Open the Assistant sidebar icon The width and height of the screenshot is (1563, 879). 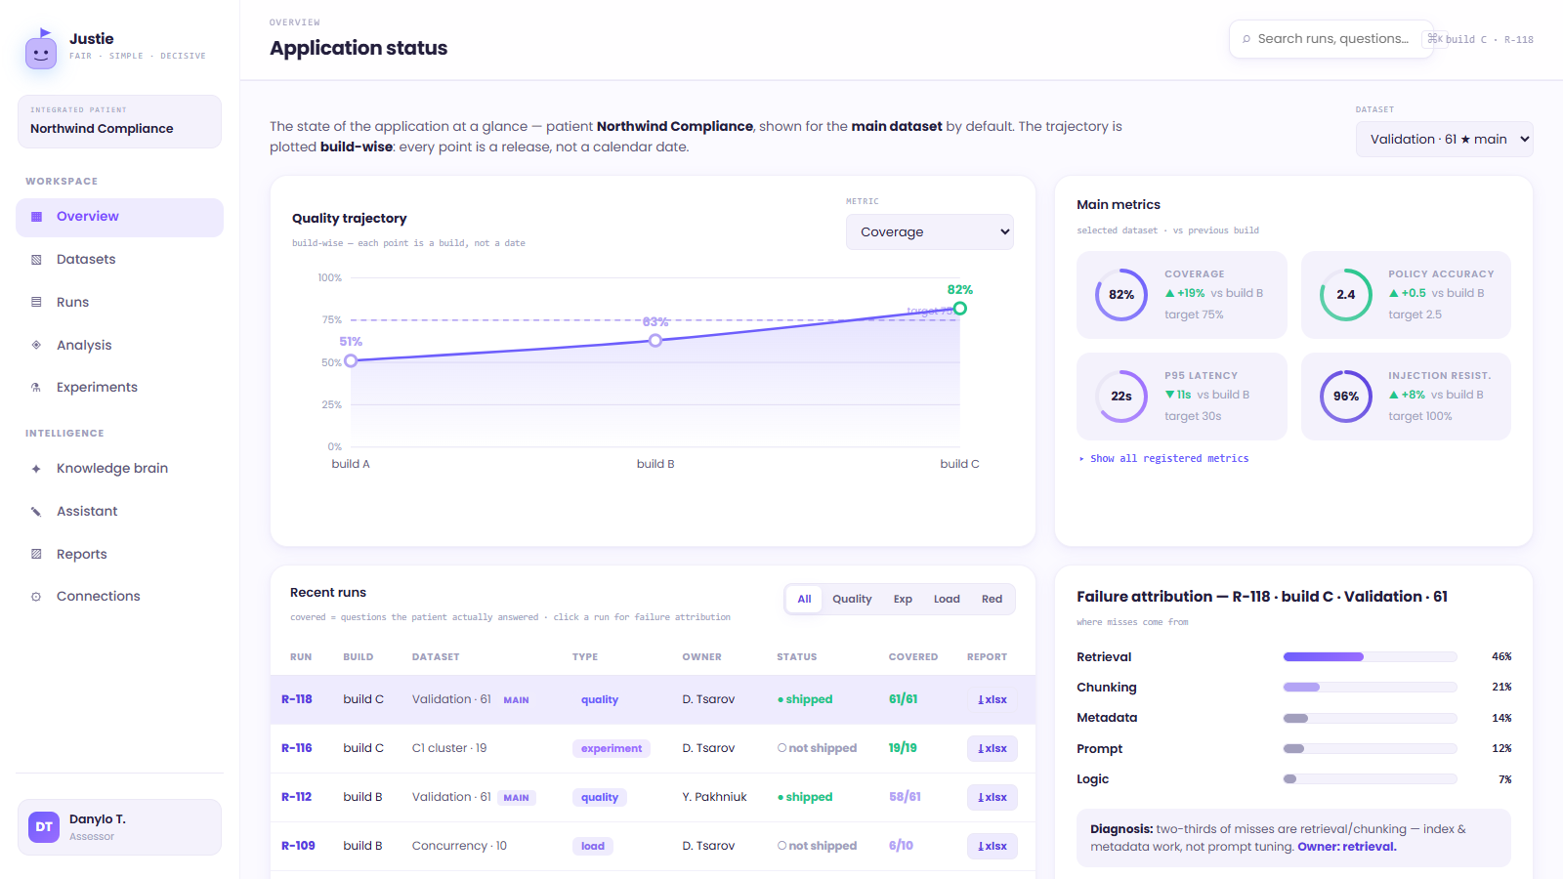click(x=36, y=512)
